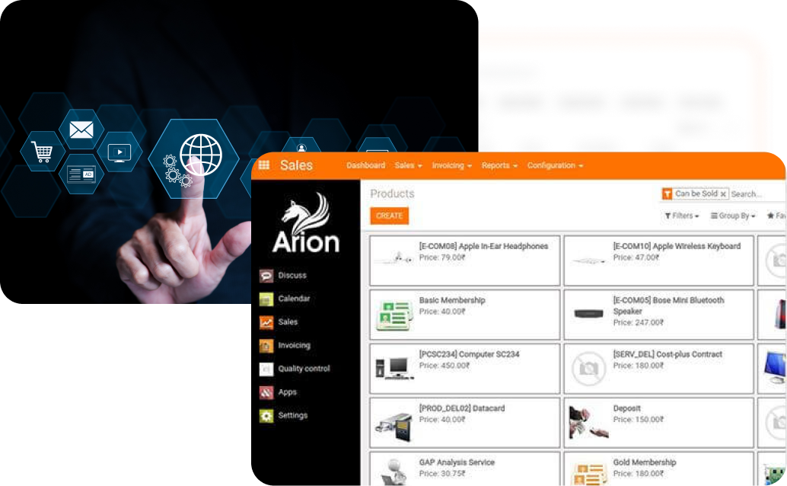Open the Basic Membership product
Image resolution: width=787 pixels, height=486 pixels.
(465, 314)
